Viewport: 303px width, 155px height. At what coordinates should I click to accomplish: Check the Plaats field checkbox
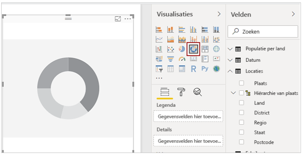point(242,83)
